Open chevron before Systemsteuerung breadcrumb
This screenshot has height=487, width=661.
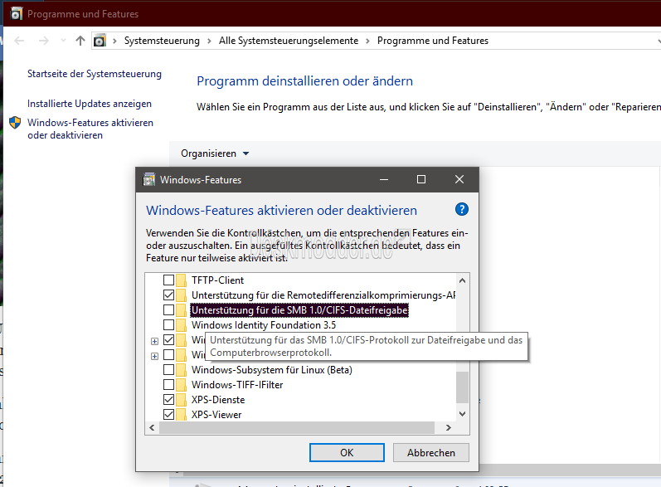[x=114, y=41]
